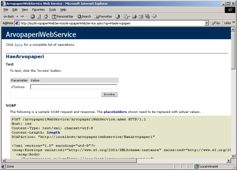Click the page icon in address bar
Viewport: 237px width, 170px height.
click(x=18, y=23)
